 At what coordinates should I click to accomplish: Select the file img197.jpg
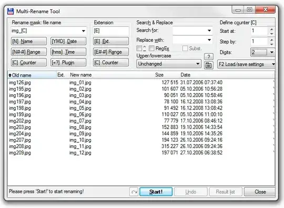point(20,102)
